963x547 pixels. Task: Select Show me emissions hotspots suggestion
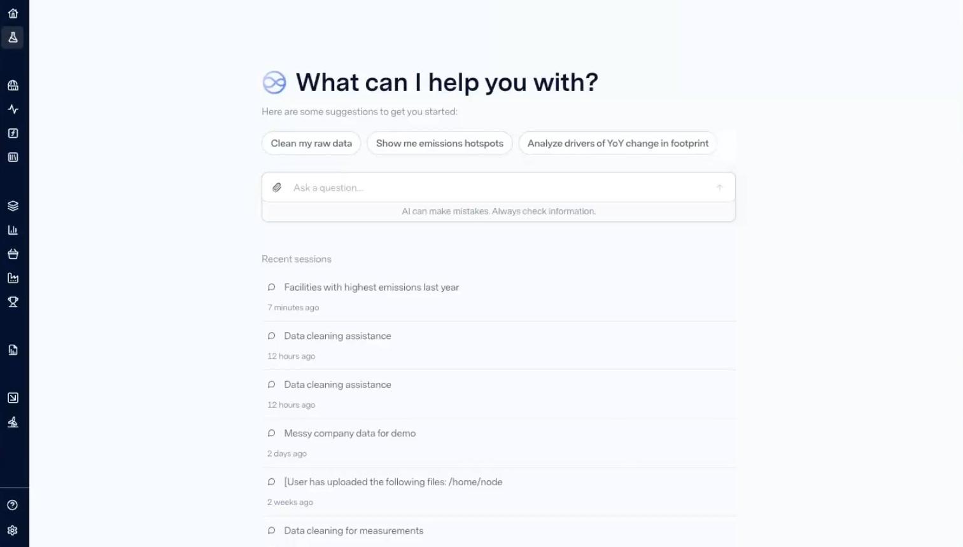(x=439, y=143)
